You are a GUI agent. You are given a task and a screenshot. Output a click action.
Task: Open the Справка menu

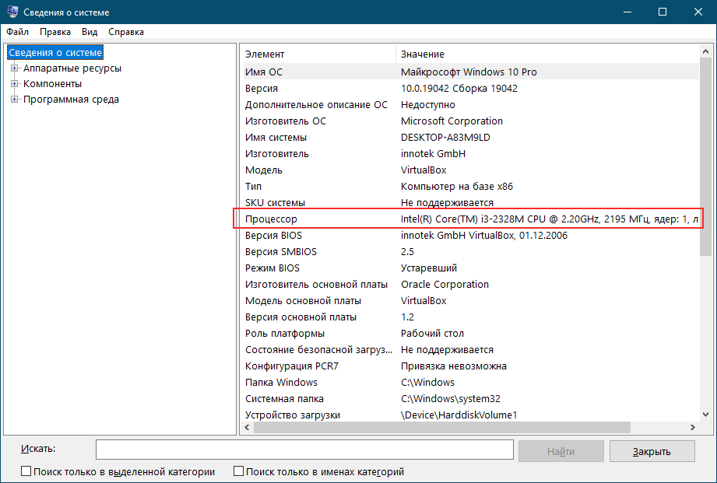click(126, 32)
